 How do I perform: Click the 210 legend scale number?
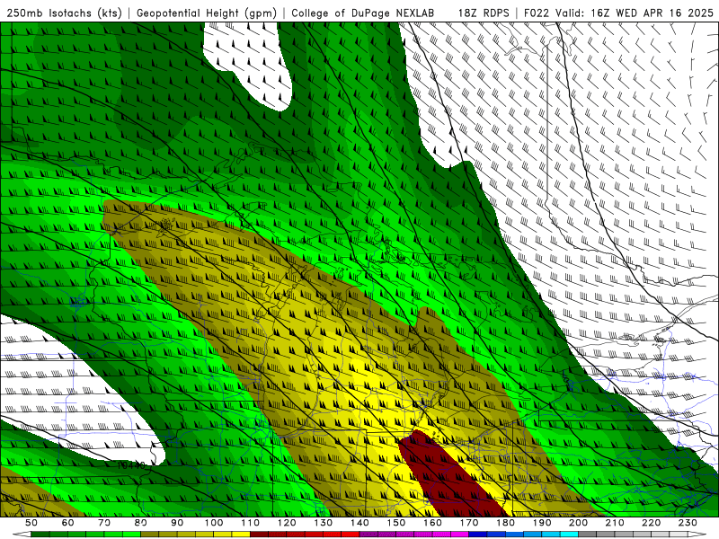coord(615,523)
